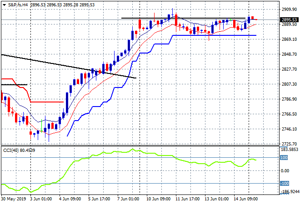The height and width of the screenshot is (204, 300).
Task: Select the red stepped line near 2783
Action: coord(47,102)
